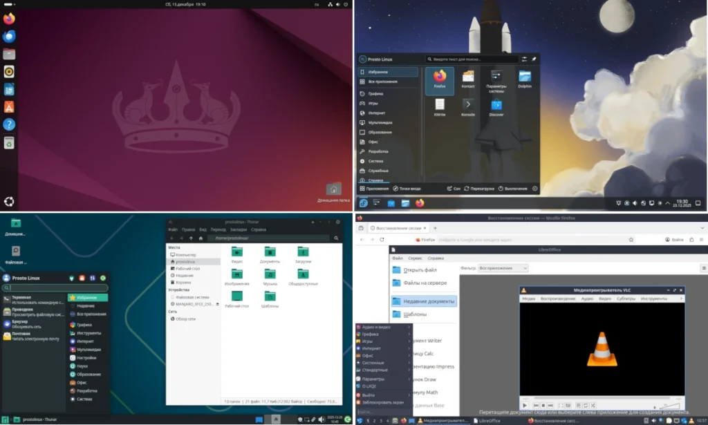The image size is (708, 425).
Task: Go to home folder in Thunar toolbar
Action: [201, 238]
